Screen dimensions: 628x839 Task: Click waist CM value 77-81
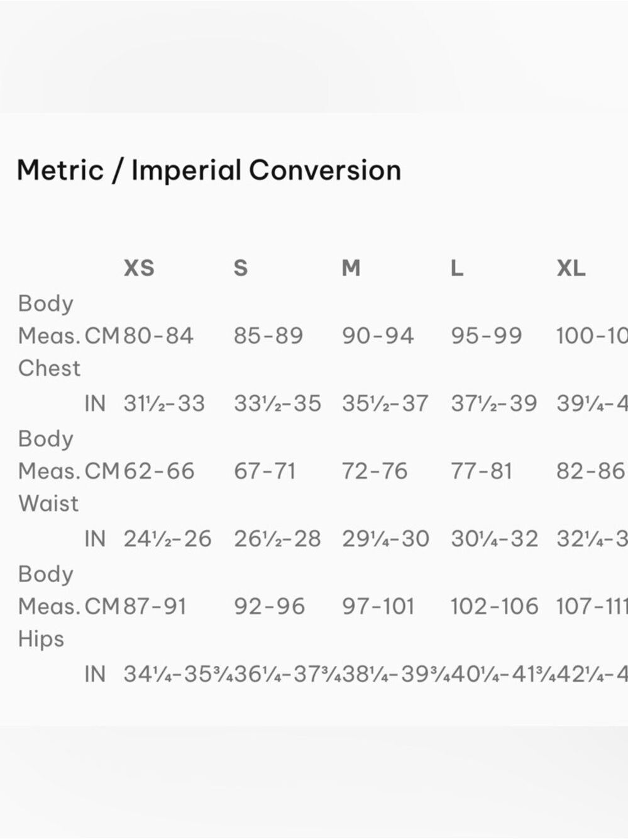(482, 471)
